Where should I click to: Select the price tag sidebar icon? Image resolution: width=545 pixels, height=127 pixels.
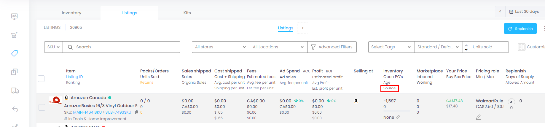click(14, 53)
